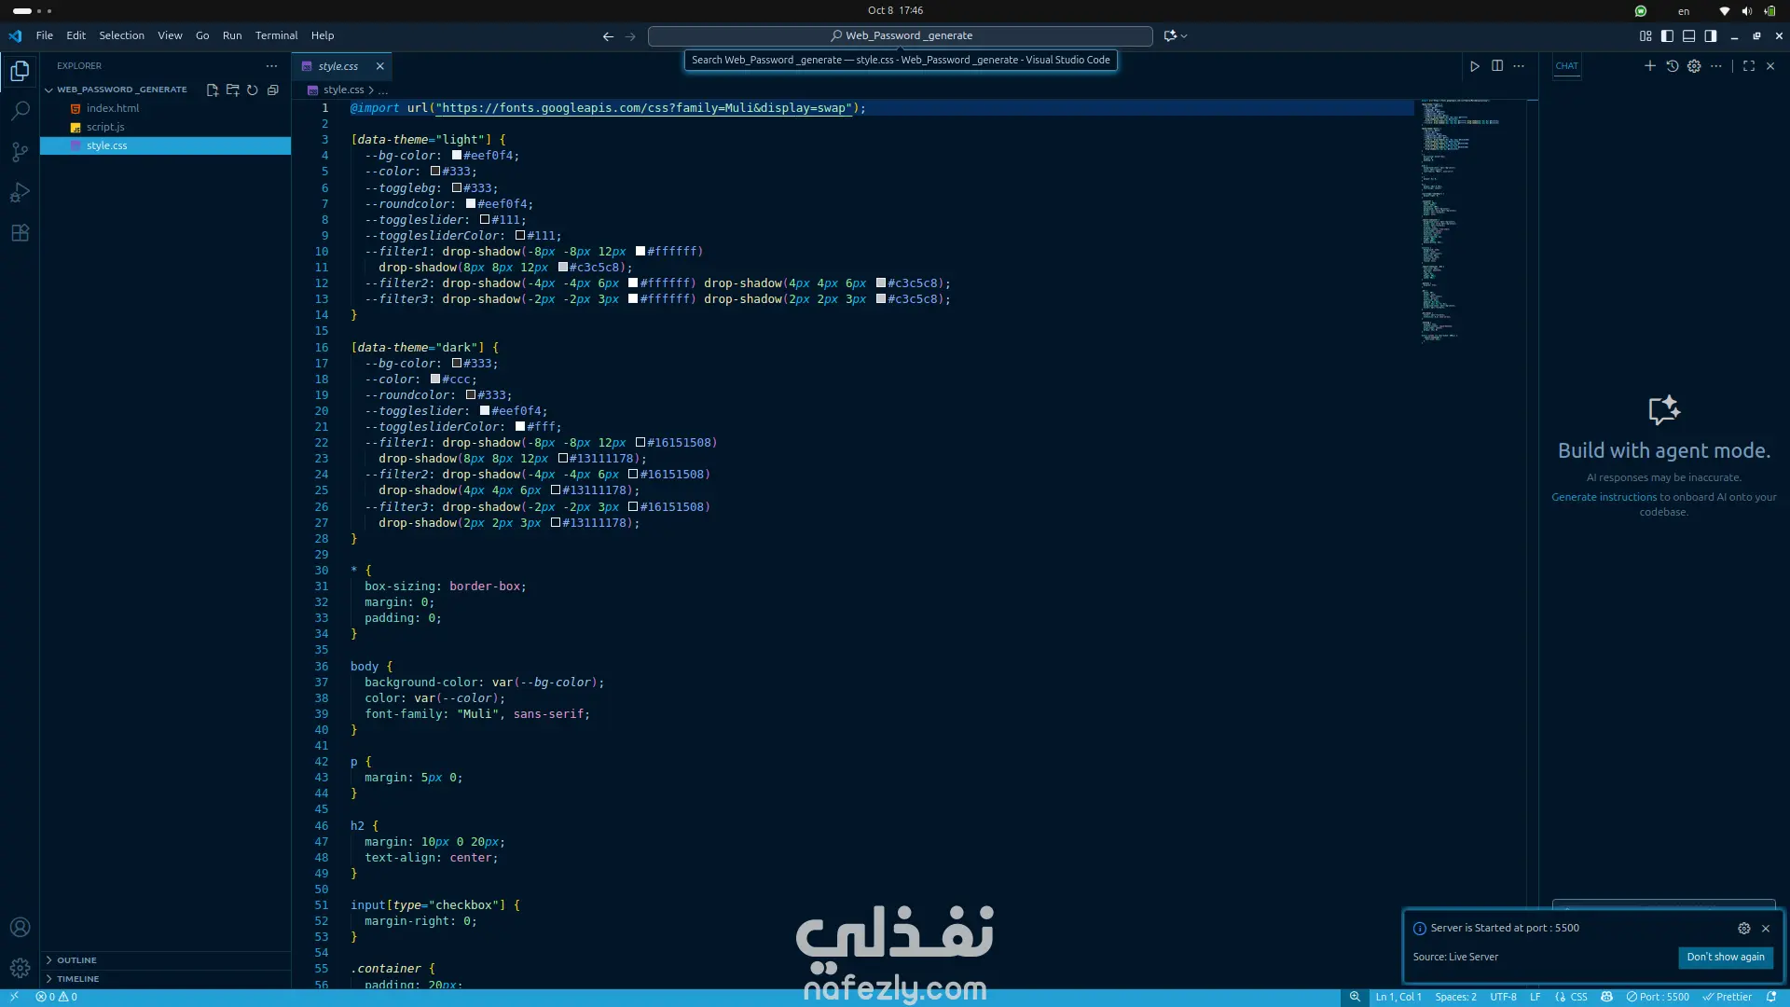Open the Manage gear at bottom left

[x=20, y=968]
